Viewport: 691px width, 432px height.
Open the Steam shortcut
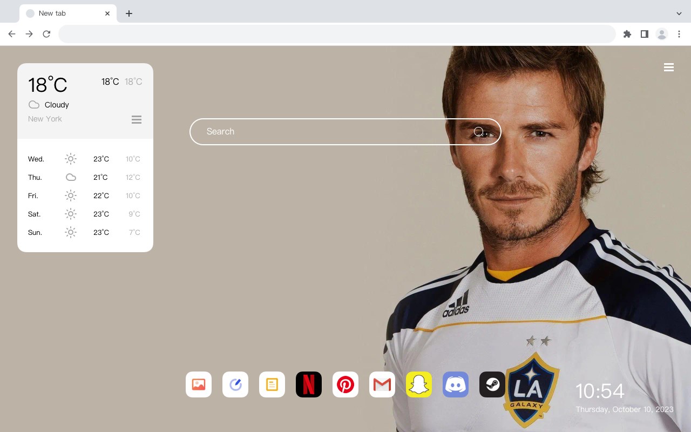pyautogui.click(x=492, y=384)
